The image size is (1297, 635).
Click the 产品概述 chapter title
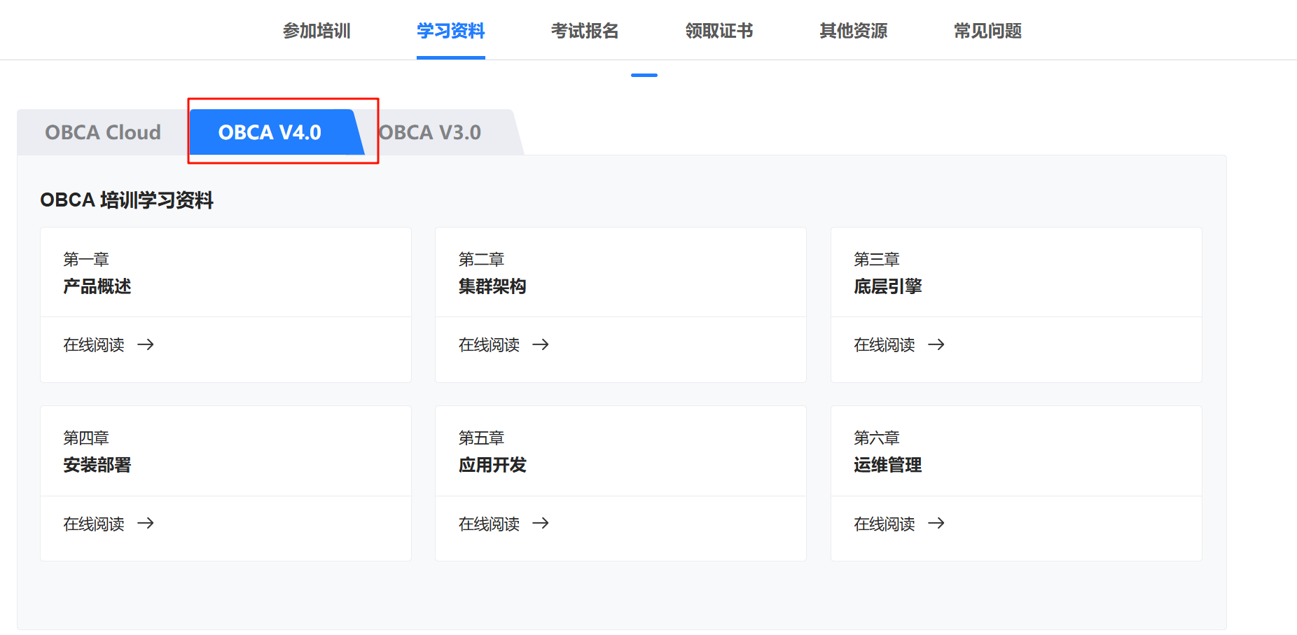[97, 286]
